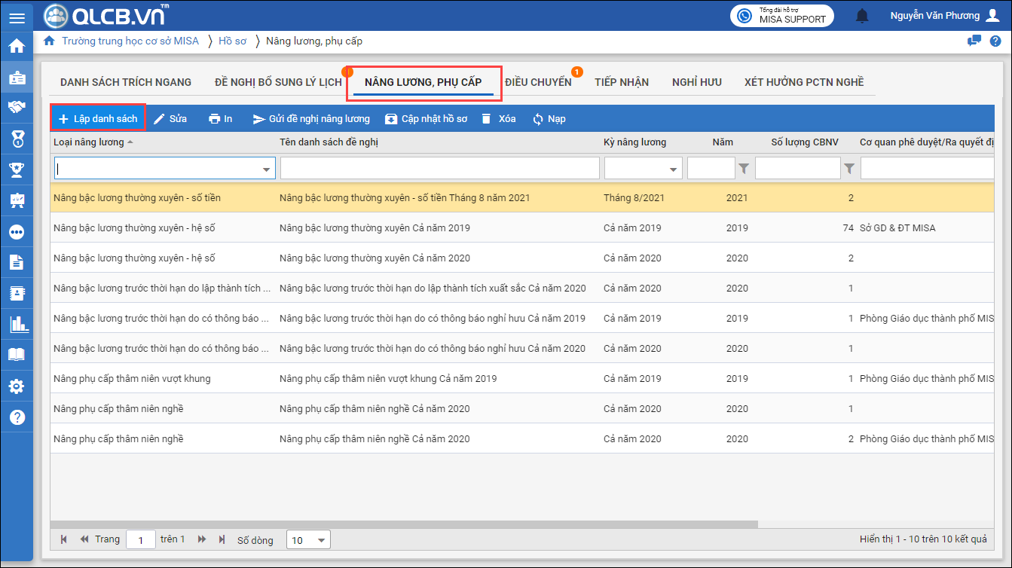Switch to the Điều chuyển tab

pyautogui.click(x=538, y=82)
